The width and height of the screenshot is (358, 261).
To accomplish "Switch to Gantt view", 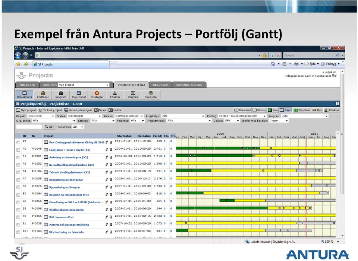I will click(286, 110).
